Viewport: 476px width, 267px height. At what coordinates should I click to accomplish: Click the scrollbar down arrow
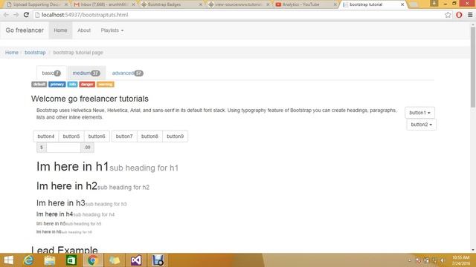coord(473,250)
